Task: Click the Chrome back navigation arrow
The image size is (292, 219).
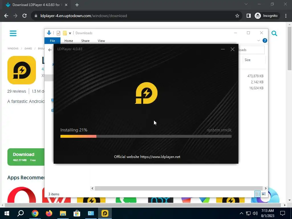Action: point(6,16)
